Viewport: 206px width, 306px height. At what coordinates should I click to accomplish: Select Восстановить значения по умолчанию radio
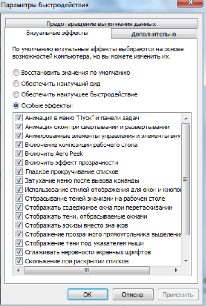16,73
